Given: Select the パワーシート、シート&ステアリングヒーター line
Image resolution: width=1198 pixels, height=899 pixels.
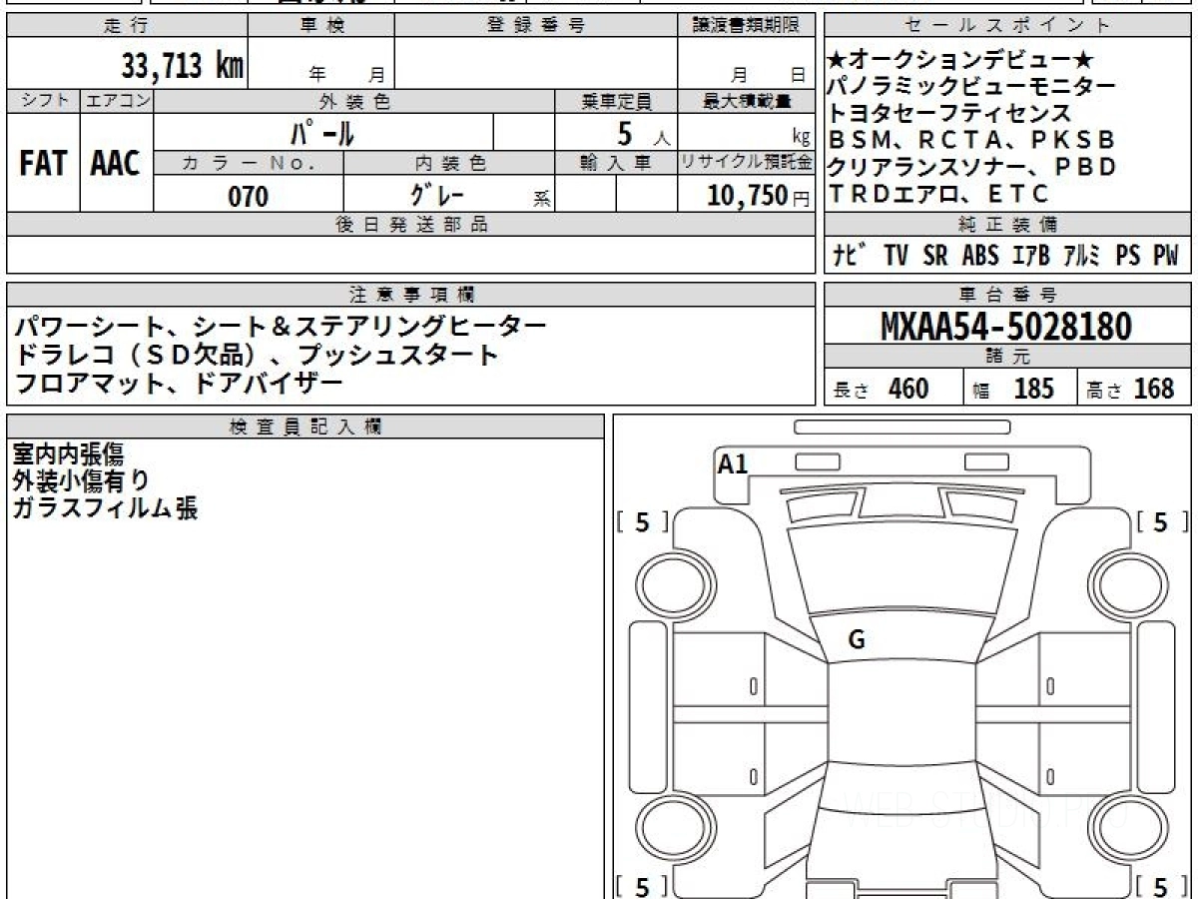Looking at the screenshot, I should (x=281, y=327).
